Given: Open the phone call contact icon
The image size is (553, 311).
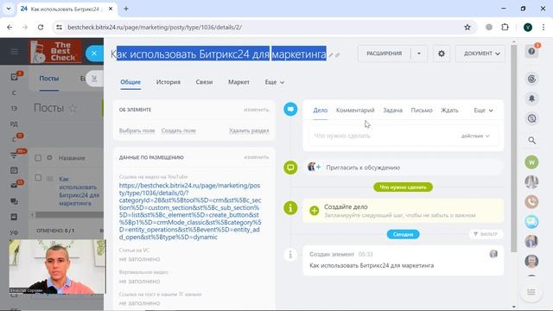Looking at the screenshot, I should tap(531, 201).
